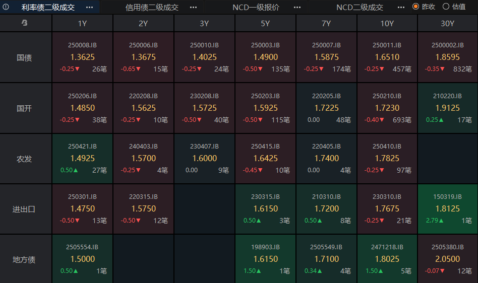Viewport: 478px width, 283px height.
Task: Click yield value 1.8595
Action: pos(448,57)
